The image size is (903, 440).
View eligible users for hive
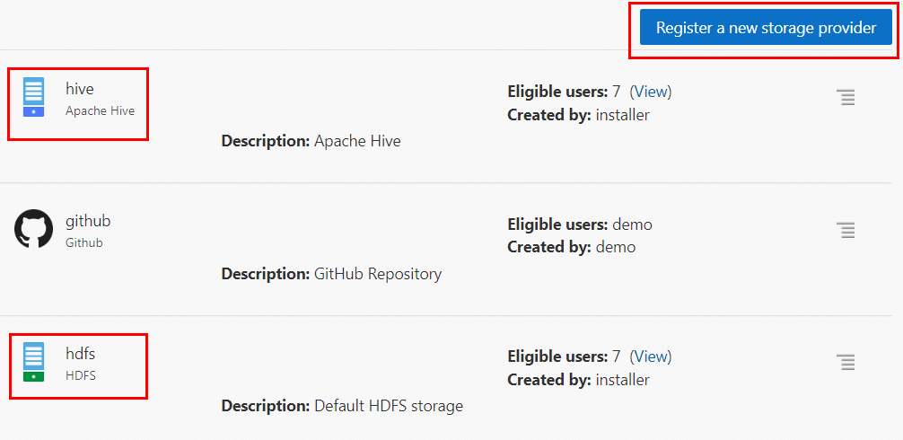(x=651, y=92)
